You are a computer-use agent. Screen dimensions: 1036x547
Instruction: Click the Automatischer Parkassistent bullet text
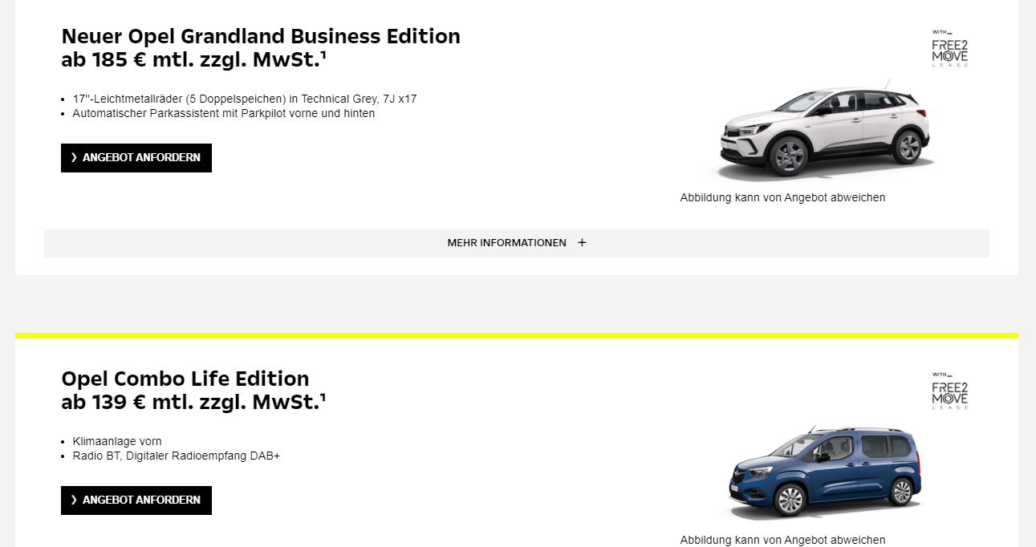pyautogui.click(x=224, y=114)
